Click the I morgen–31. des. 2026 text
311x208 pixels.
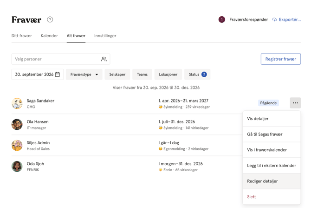tap(181, 164)
